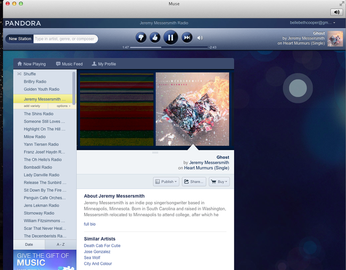Mute the Pandora volume speaker icon
346x270 pixels.
pos(200,38)
